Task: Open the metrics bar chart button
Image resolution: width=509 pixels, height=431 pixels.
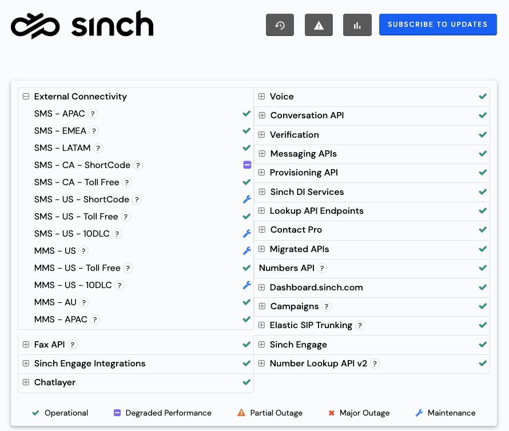Action: 357,25
